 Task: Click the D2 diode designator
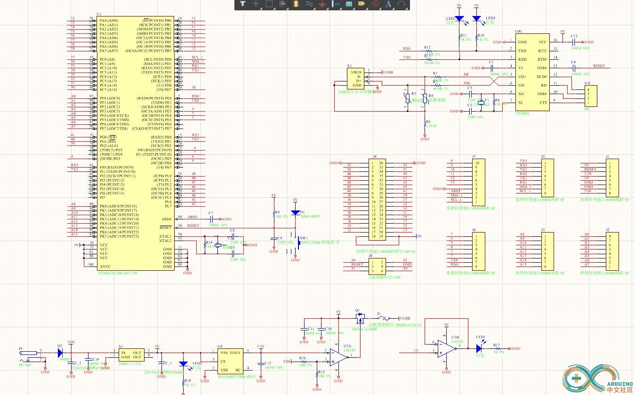60,346
